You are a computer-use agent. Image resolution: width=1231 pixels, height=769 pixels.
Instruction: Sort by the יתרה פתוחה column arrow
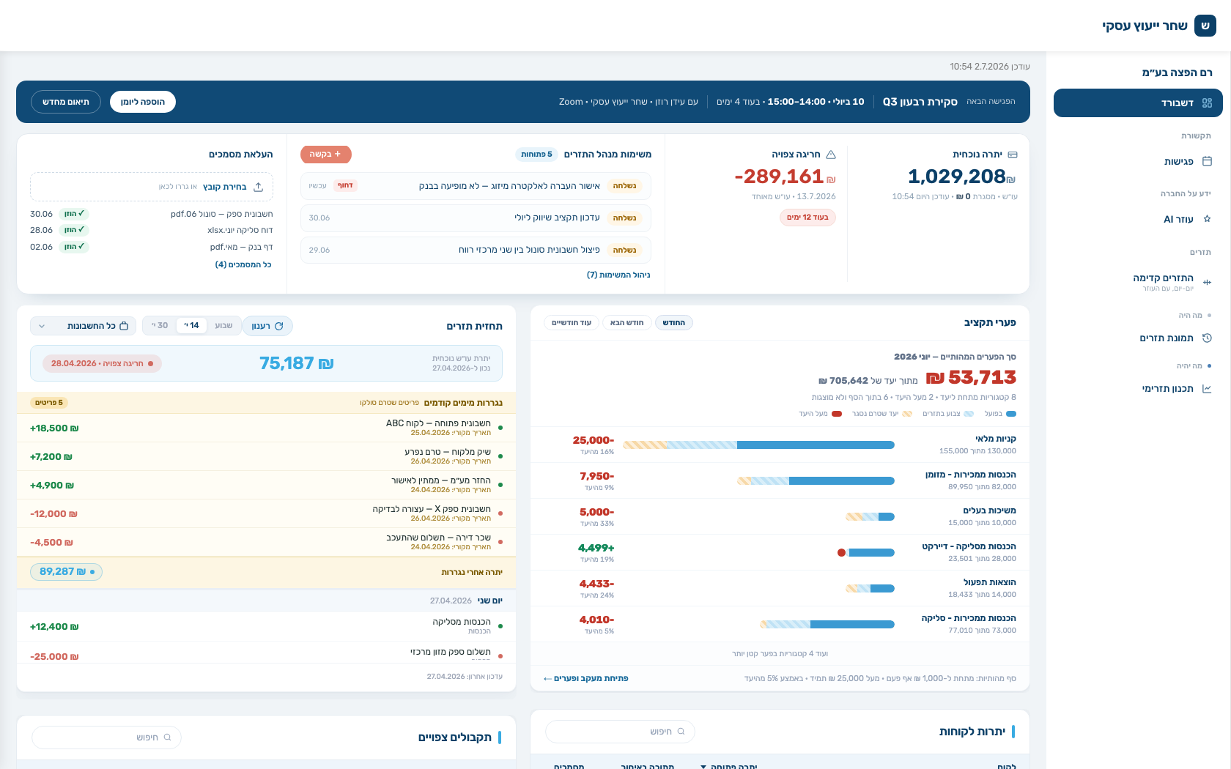(703, 767)
